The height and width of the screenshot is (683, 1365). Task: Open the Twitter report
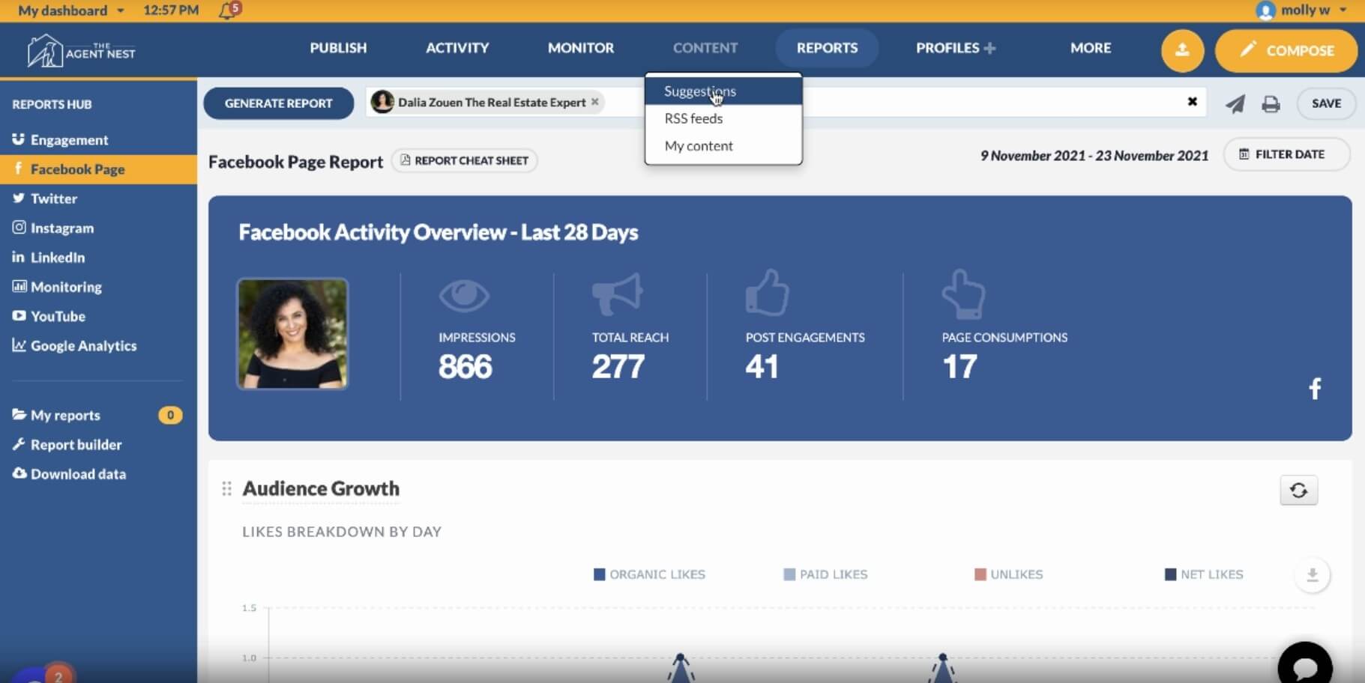click(x=98, y=198)
